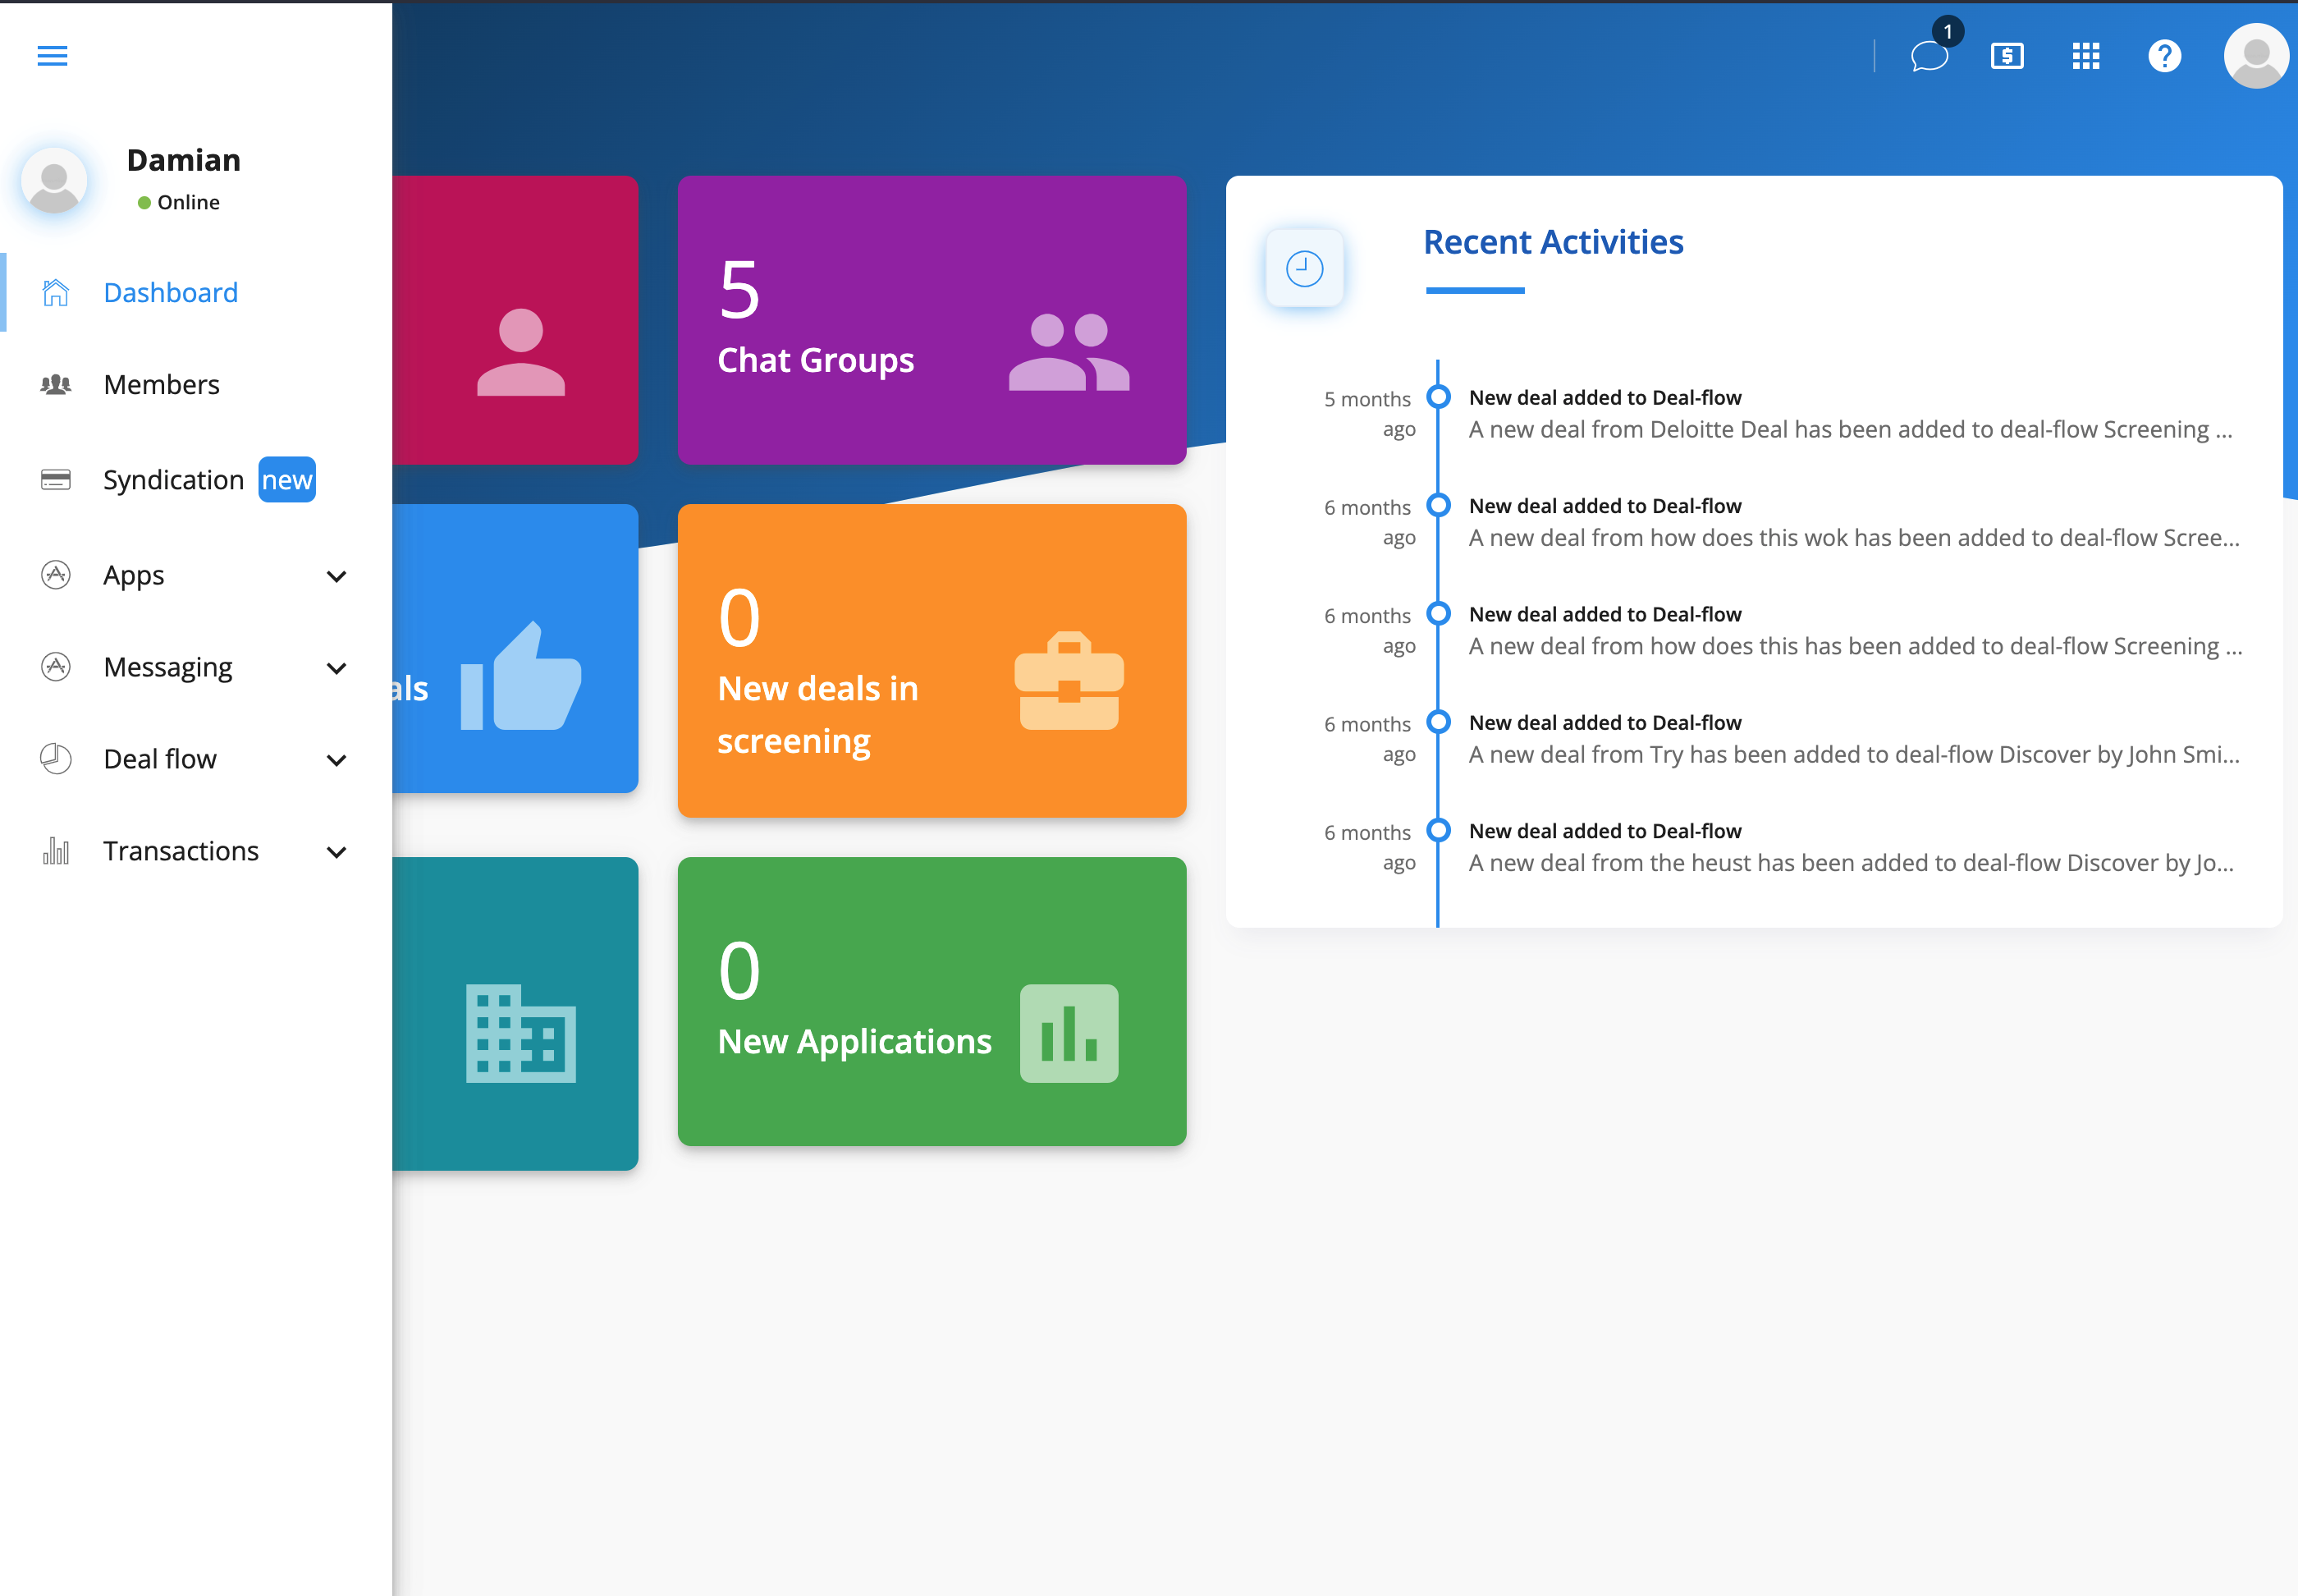Viewport: 2298px width, 1596px height.
Task: Click timeline marker for 5 months ago
Action: [1439, 397]
